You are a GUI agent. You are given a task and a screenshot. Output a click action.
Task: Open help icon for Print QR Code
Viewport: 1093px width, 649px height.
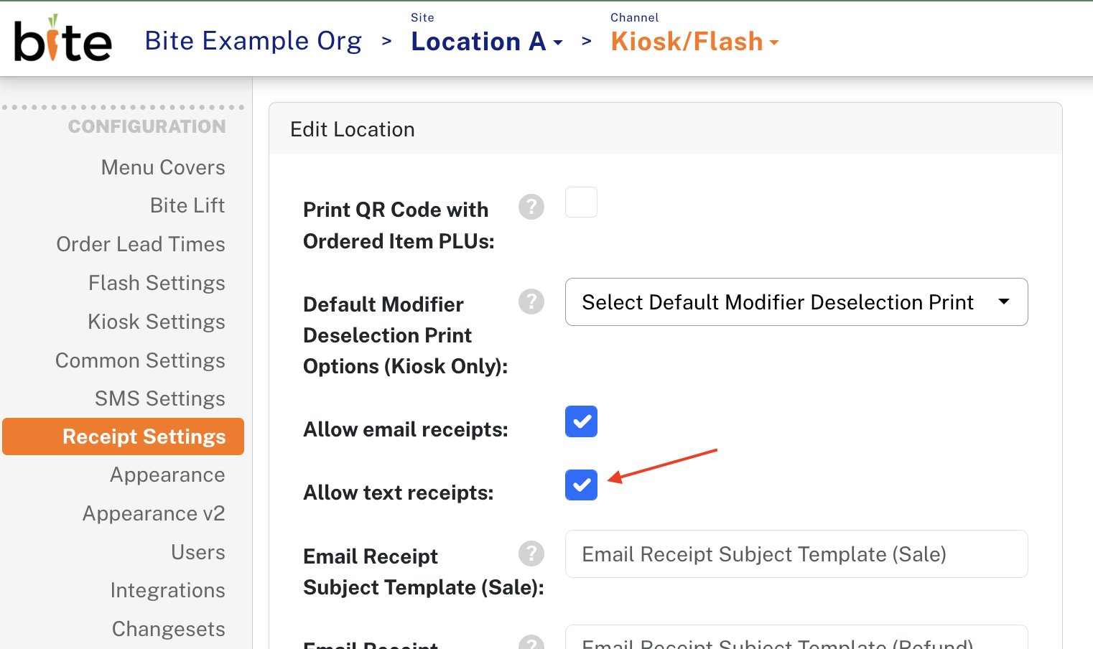531,207
